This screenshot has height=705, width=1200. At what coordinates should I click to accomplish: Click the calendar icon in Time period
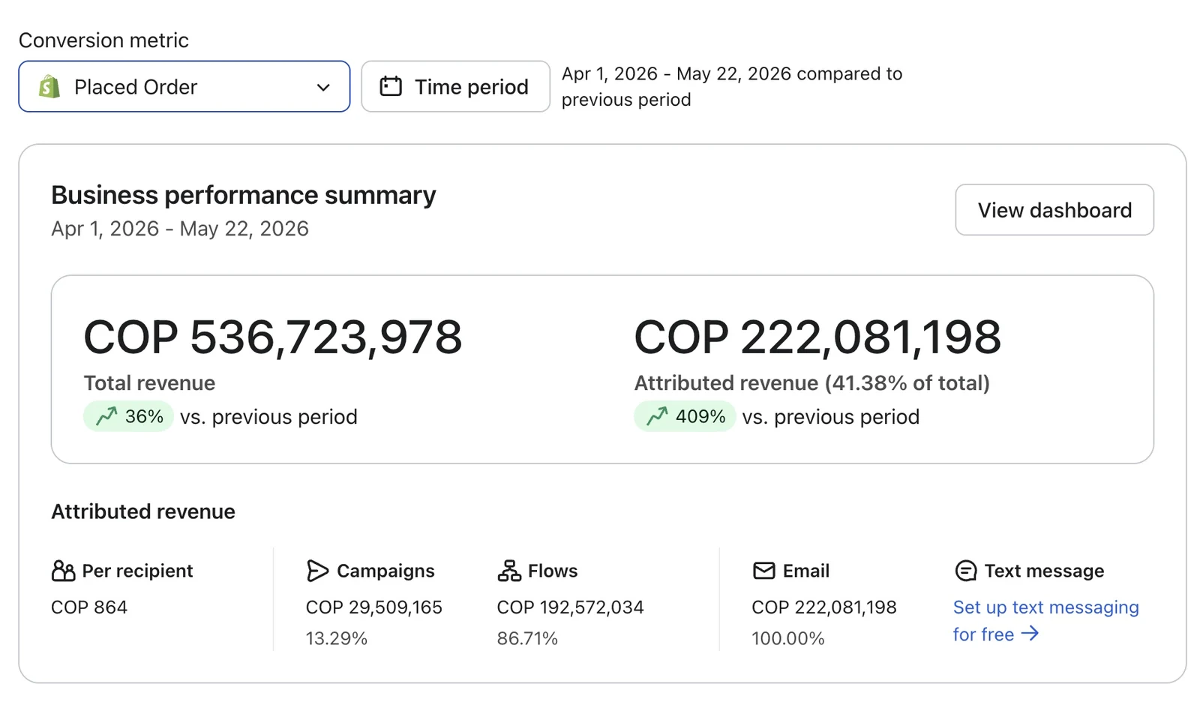pyautogui.click(x=391, y=86)
